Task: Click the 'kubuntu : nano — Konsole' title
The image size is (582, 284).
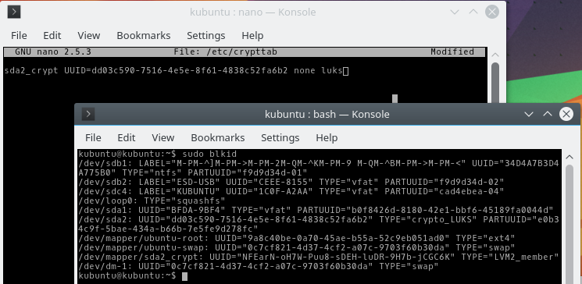Action: (x=253, y=12)
